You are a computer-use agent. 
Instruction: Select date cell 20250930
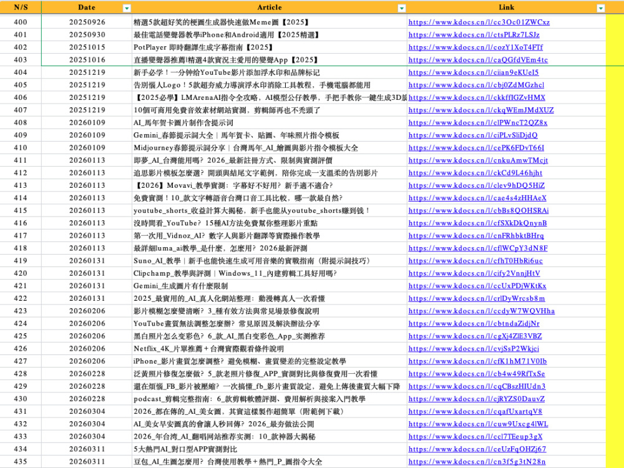pos(87,34)
